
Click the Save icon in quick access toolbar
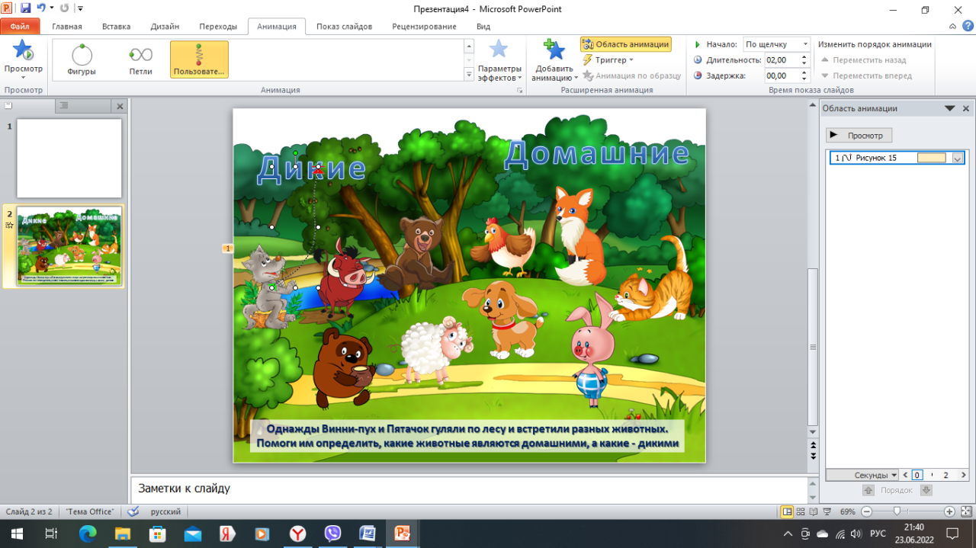[x=25, y=8]
